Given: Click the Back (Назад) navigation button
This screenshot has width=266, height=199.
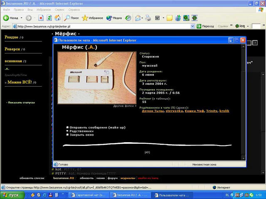Looking at the screenshot, I should [11, 18].
